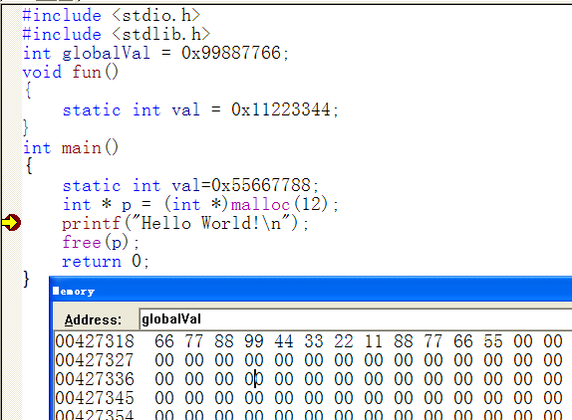Click the Address: label in Memory window
Viewport: 572px width, 420px height.
(x=93, y=319)
